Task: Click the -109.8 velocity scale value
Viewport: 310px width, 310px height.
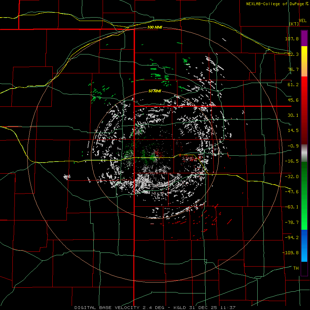Action: coord(290,253)
